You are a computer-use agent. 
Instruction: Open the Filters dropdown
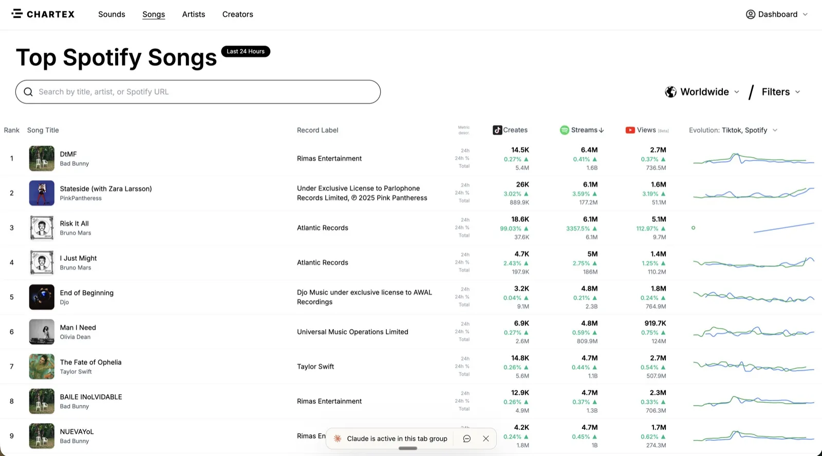click(x=781, y=92)
